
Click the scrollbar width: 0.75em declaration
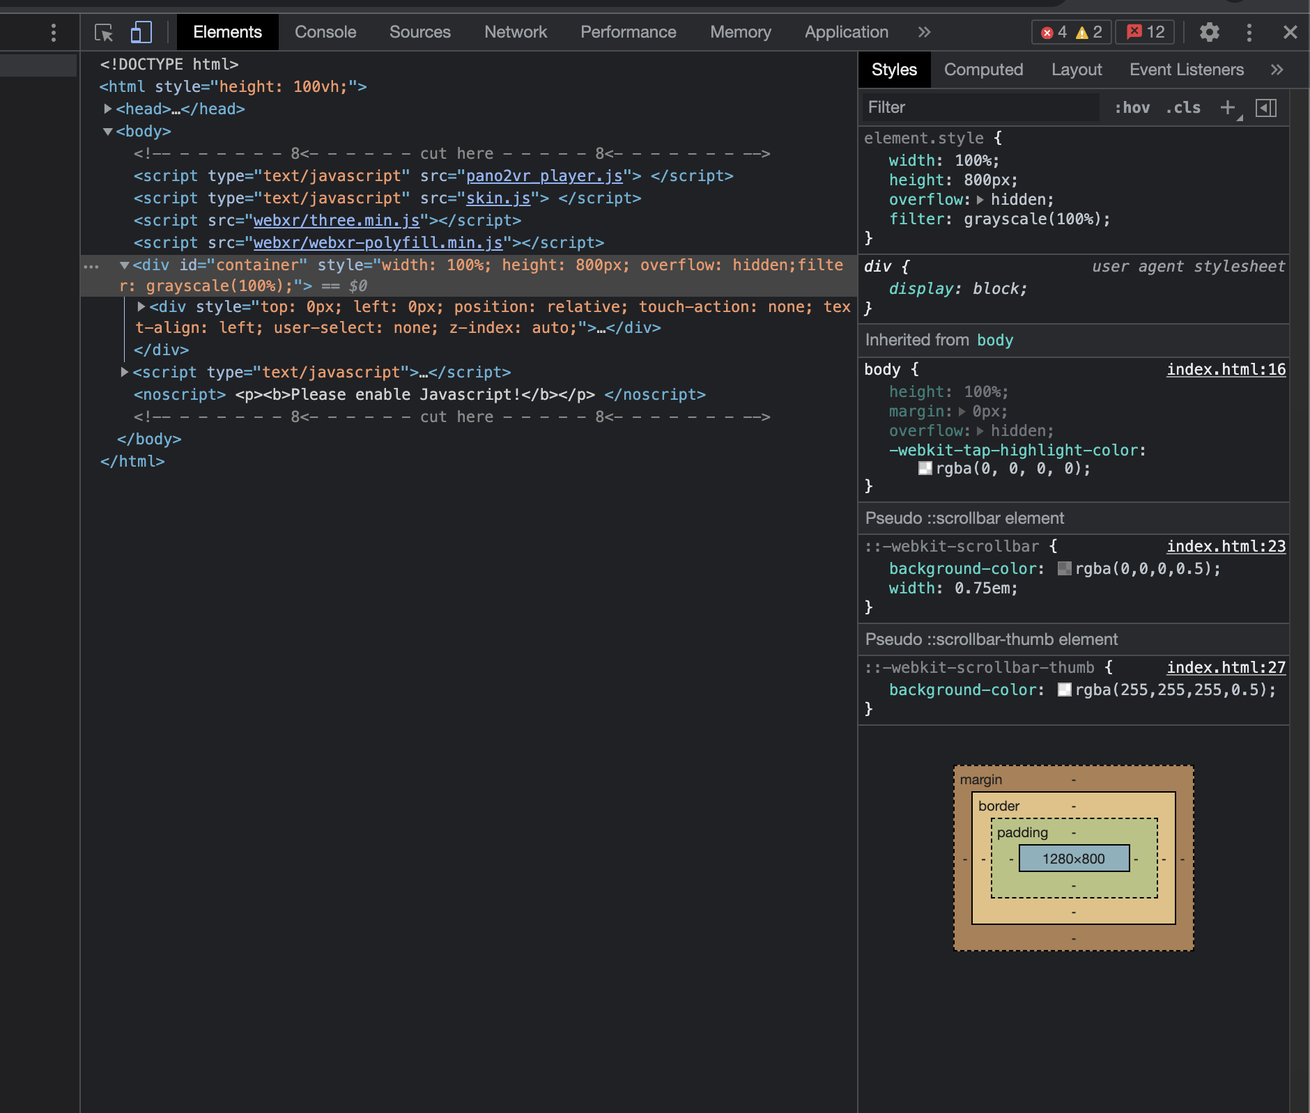point(953,589)
